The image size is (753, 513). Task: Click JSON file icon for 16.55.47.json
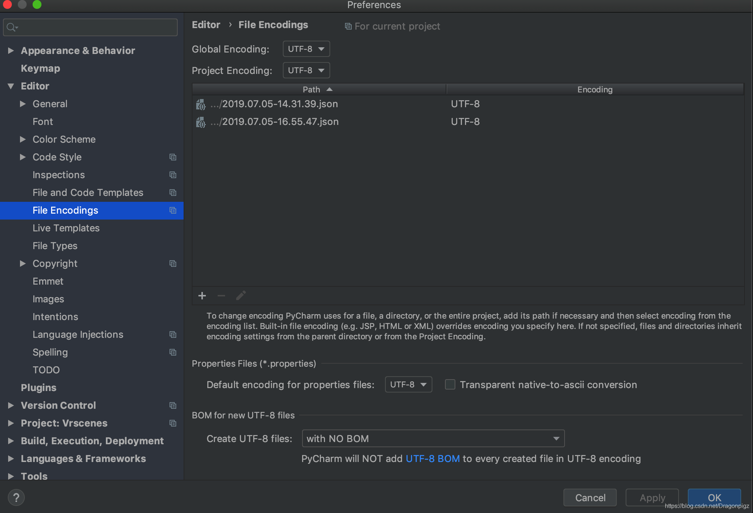[x=201, y=122]
